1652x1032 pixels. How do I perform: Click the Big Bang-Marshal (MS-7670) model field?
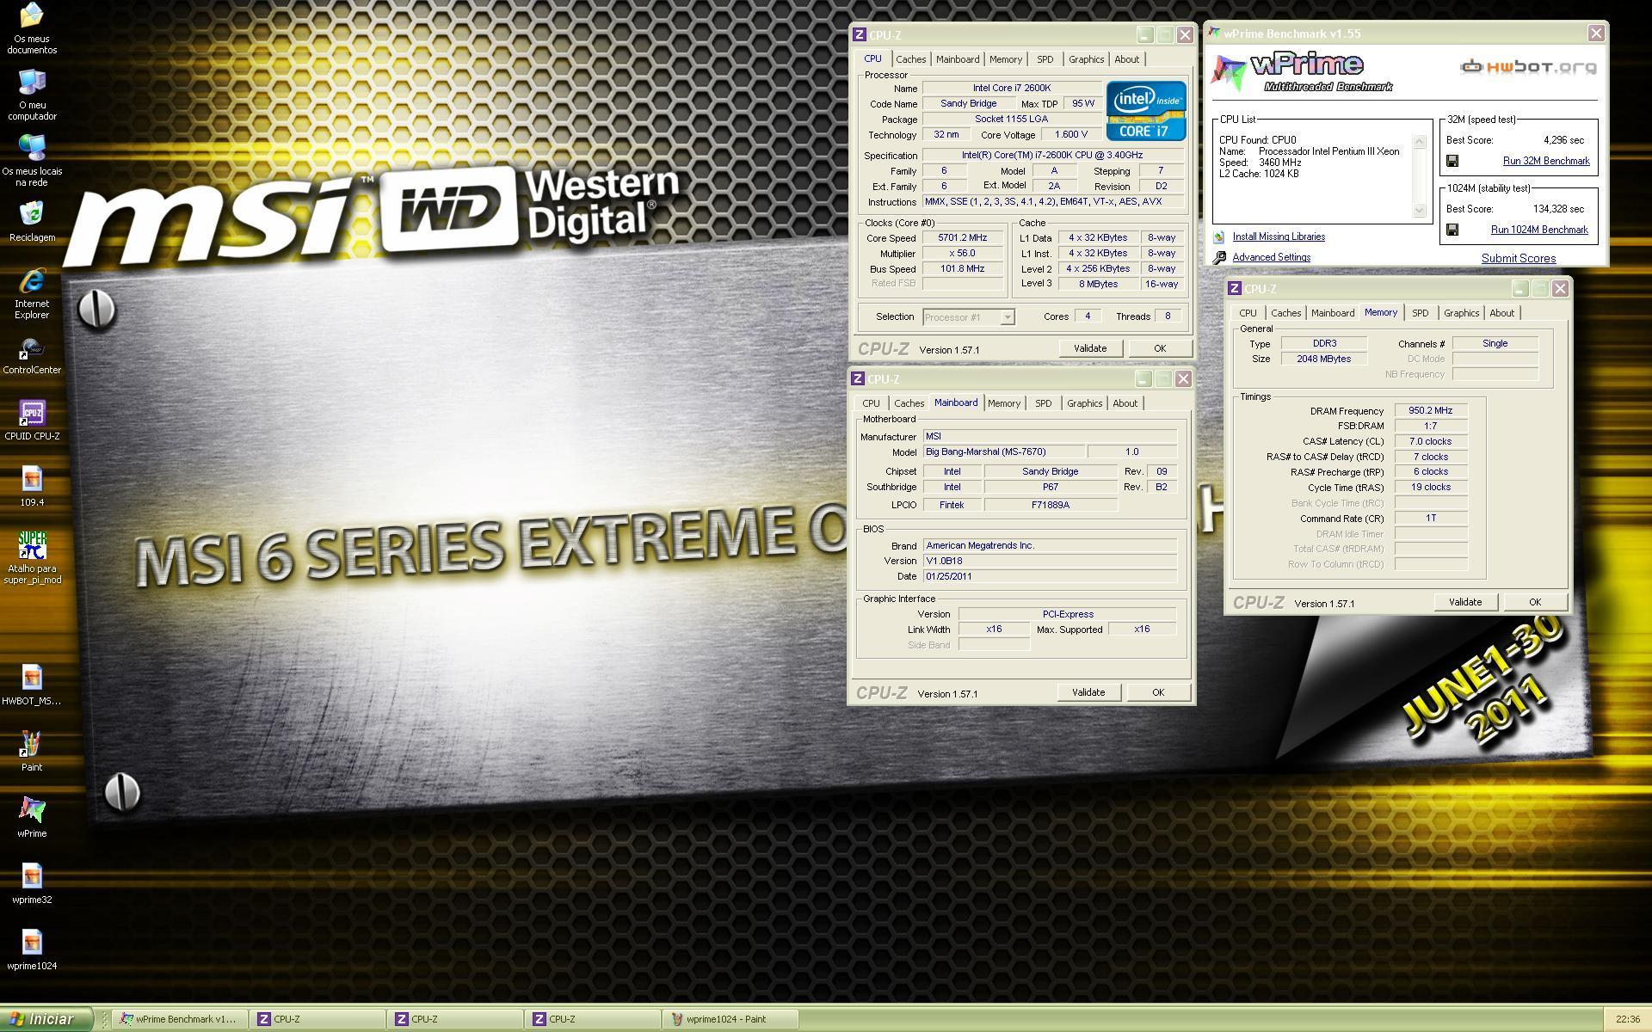point(1003,452)
